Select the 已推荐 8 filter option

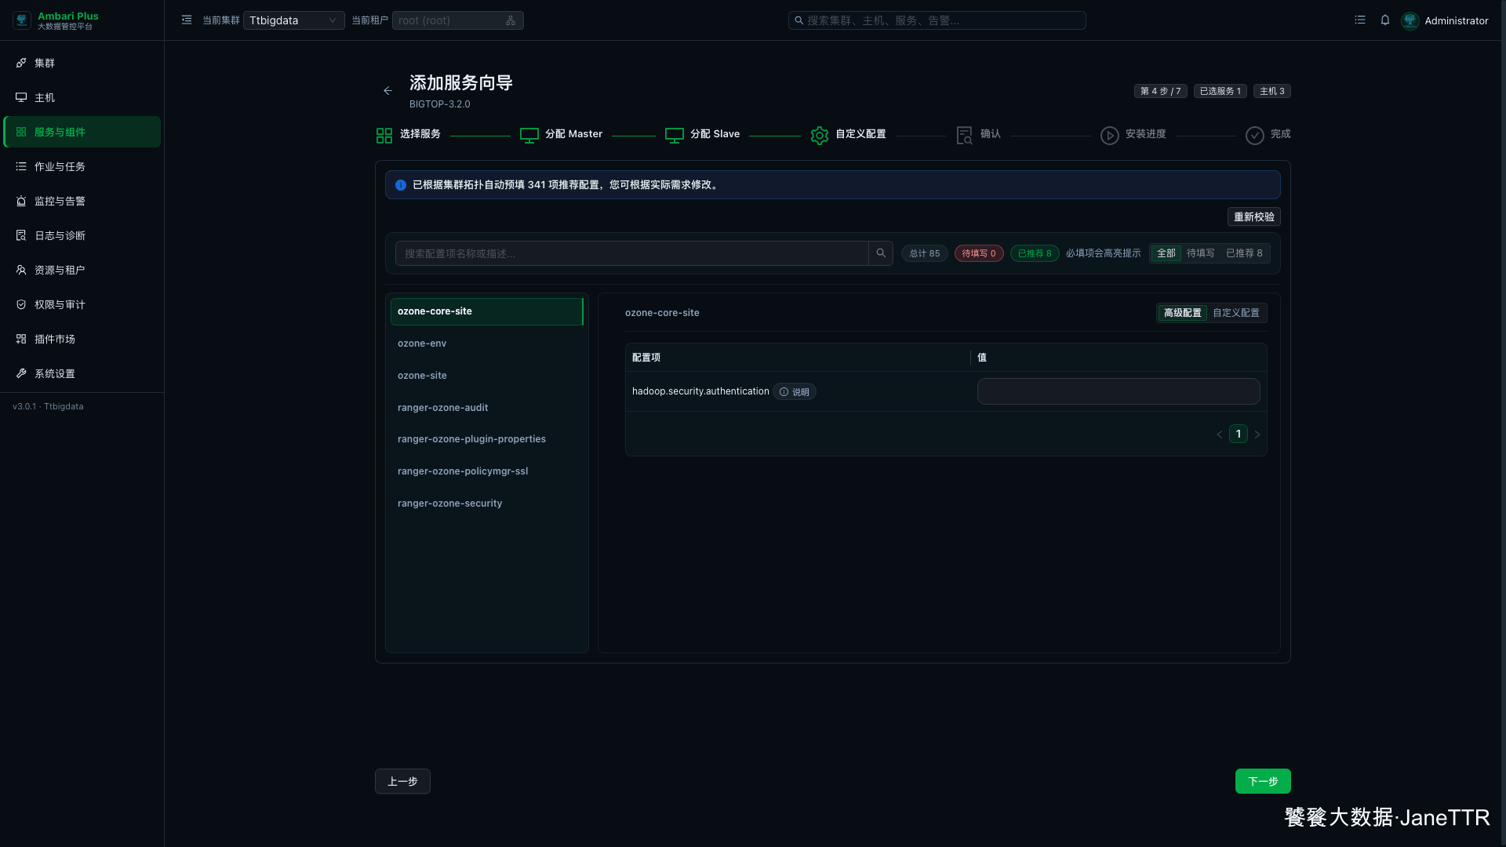1244,253
